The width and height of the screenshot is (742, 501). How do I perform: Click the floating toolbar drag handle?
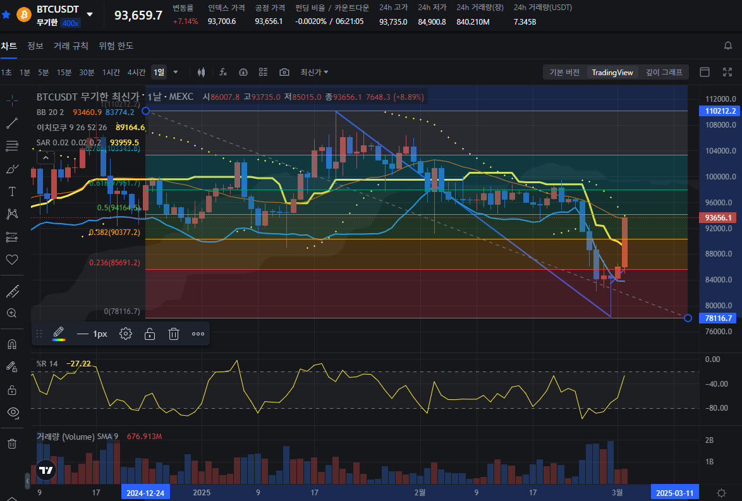pos(39,334)
